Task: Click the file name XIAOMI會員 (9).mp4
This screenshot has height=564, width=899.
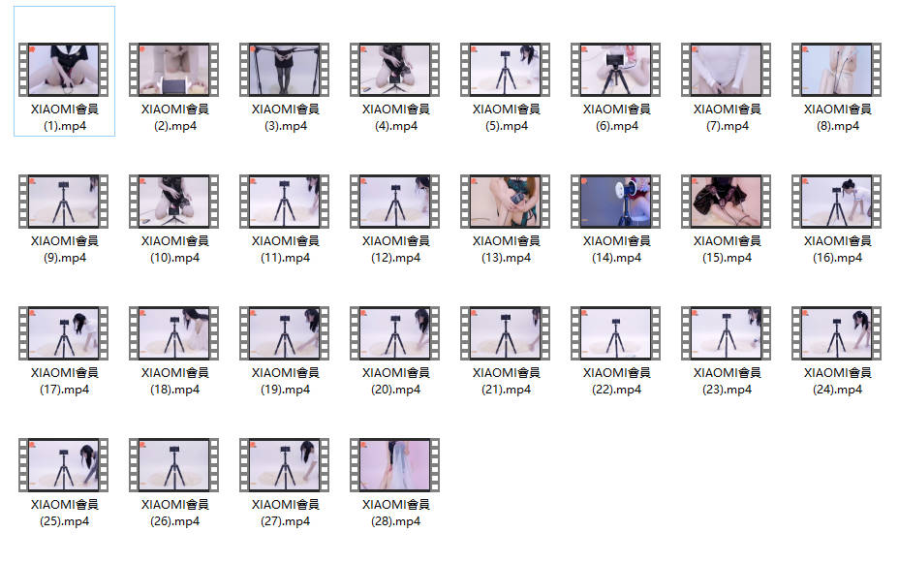Action: tap(64, 250)
